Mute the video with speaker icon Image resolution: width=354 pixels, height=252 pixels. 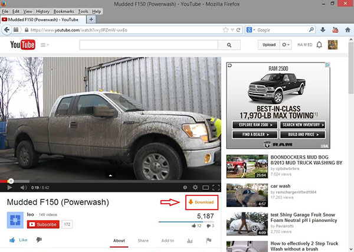tap(24, 188)
